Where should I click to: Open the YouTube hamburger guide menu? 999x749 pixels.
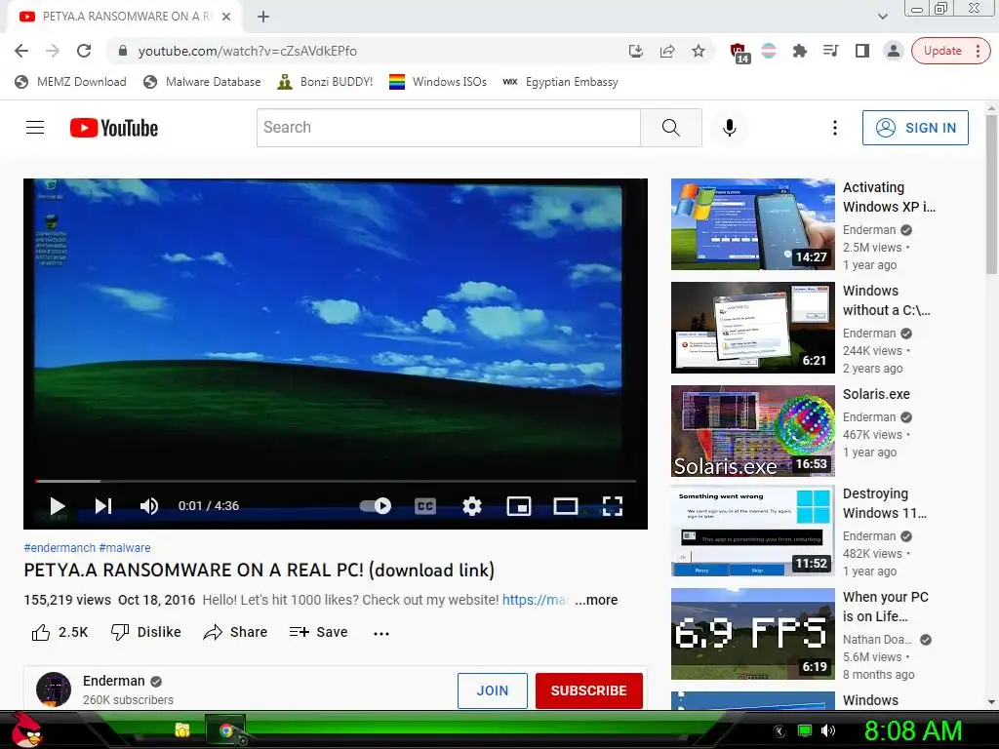click(35, 128)
